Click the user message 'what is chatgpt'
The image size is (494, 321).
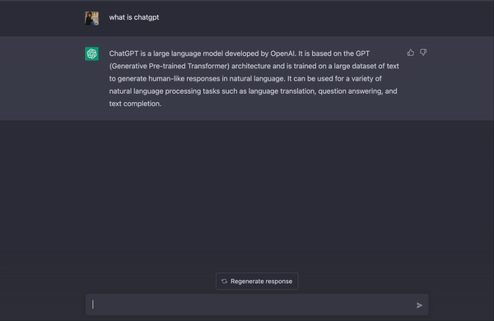(x=134, y=17)
